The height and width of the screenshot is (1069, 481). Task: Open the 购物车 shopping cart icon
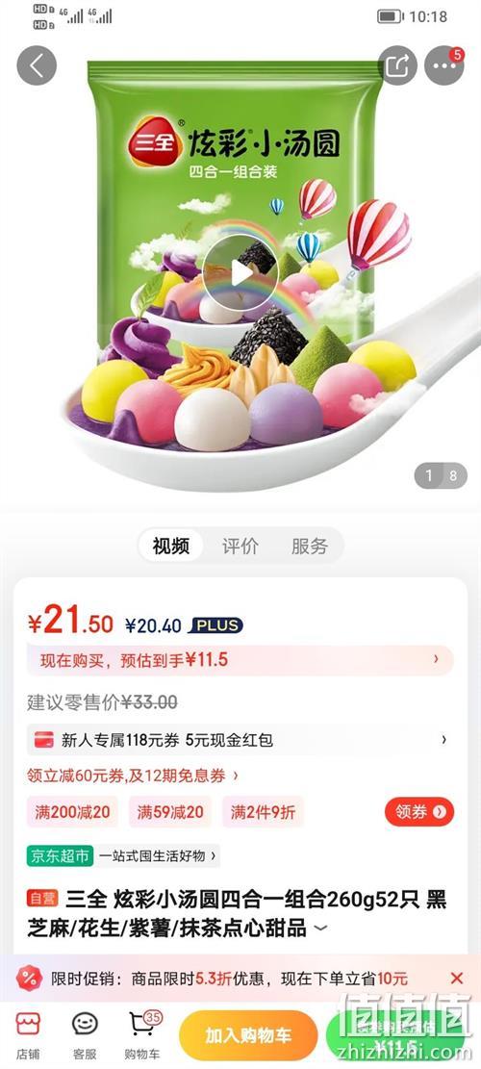[142, 1035]
